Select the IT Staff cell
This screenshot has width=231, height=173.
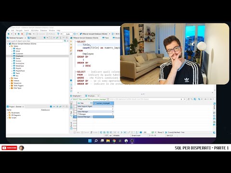click(85, 109)
